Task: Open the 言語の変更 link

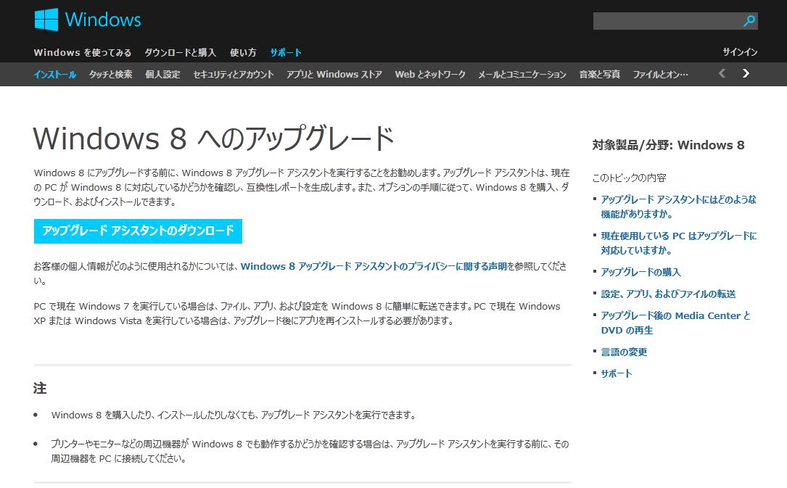Action: point(624,352)
